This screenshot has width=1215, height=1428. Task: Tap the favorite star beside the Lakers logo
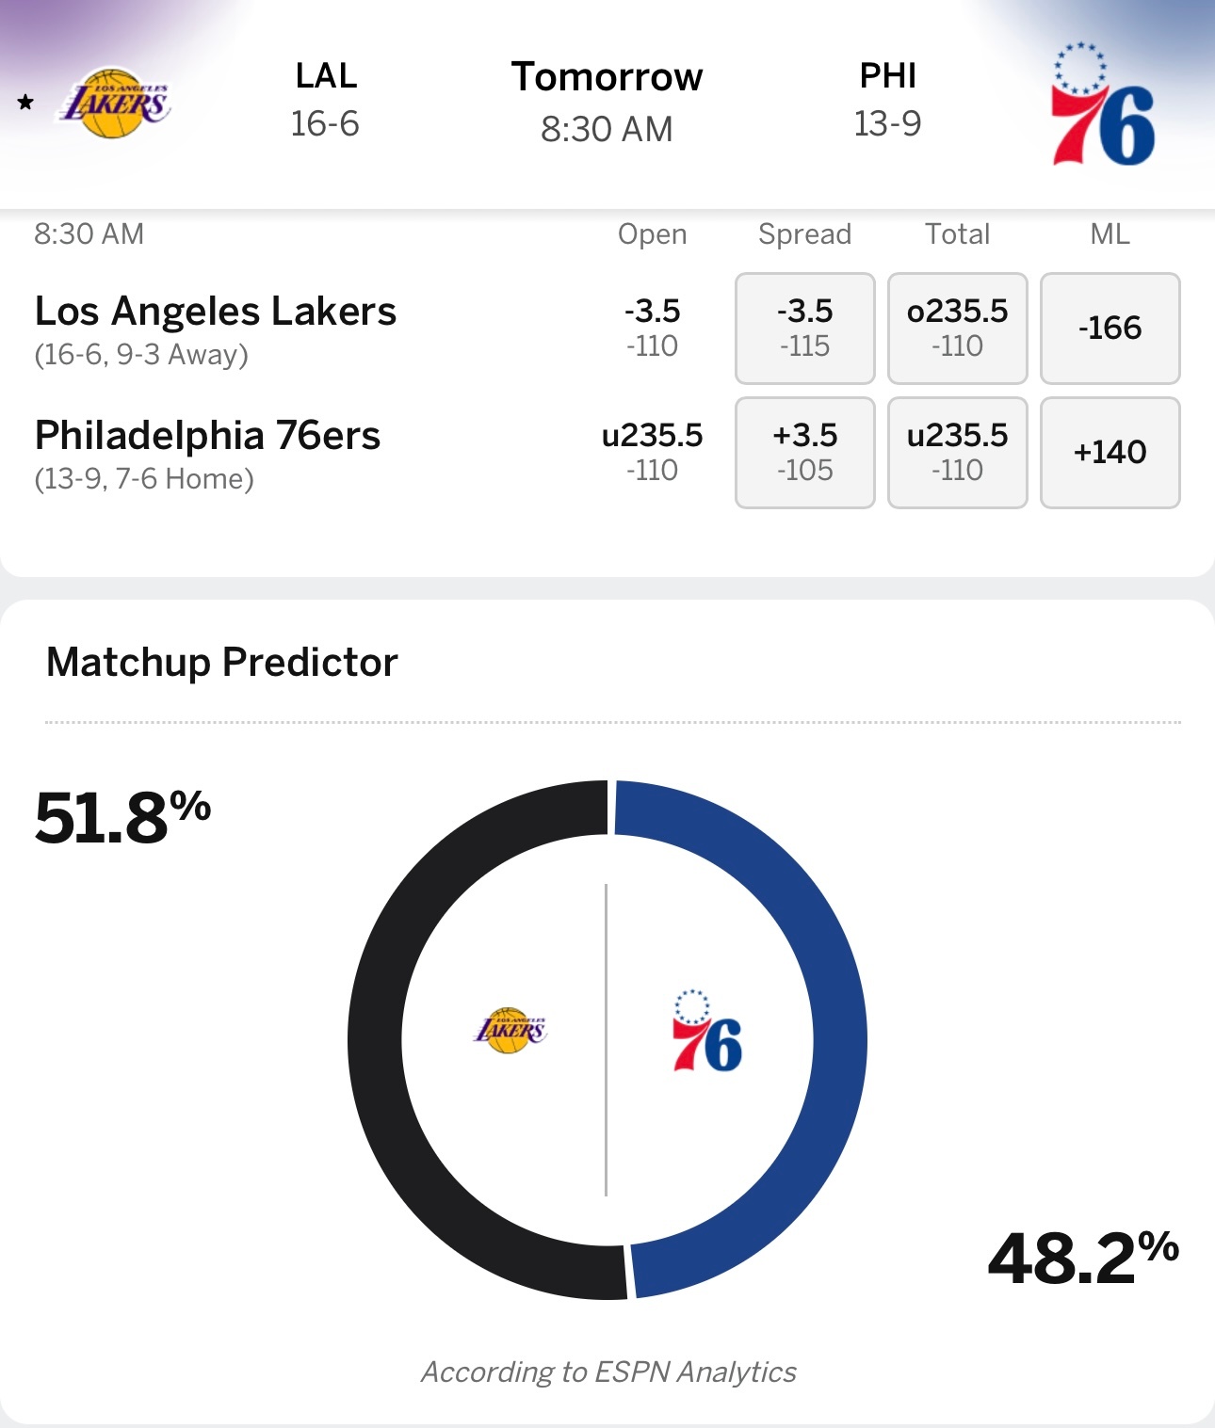pyautogui.click(x=25, y=103)
